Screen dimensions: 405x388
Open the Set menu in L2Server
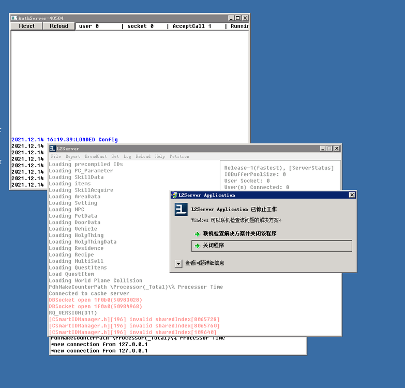(115, 156)
